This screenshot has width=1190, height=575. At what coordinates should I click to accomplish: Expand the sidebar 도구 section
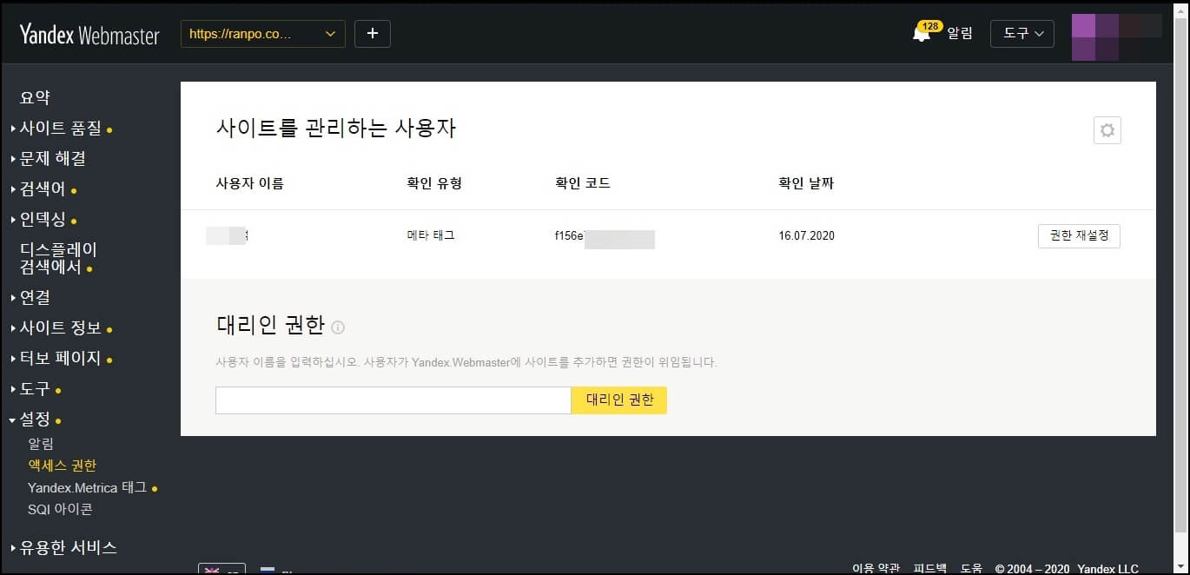35,389
